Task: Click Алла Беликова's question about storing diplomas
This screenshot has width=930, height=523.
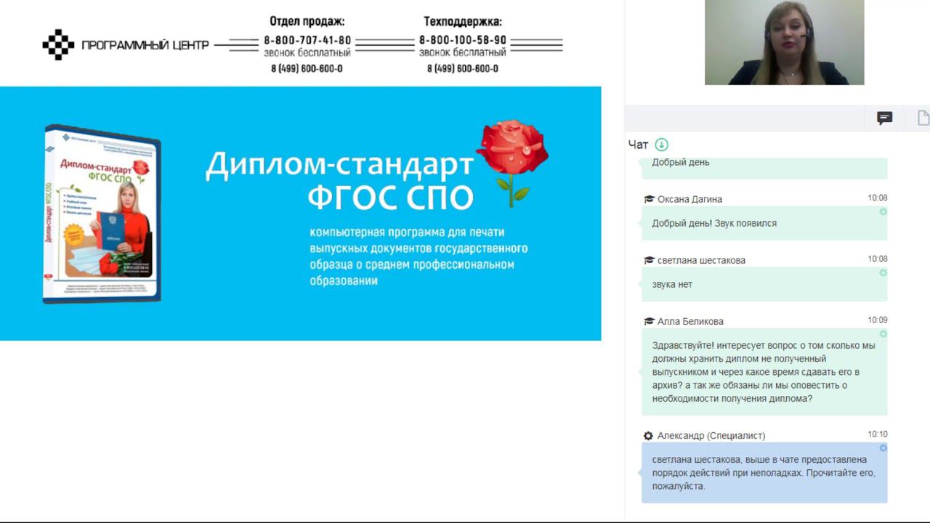Action: tap(764, 372)
